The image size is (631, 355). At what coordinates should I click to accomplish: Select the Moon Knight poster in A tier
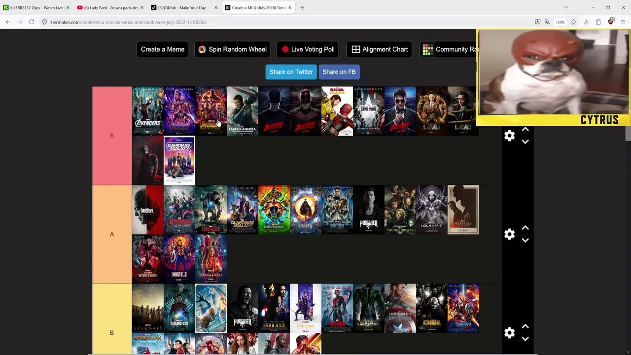click(432, 210)
